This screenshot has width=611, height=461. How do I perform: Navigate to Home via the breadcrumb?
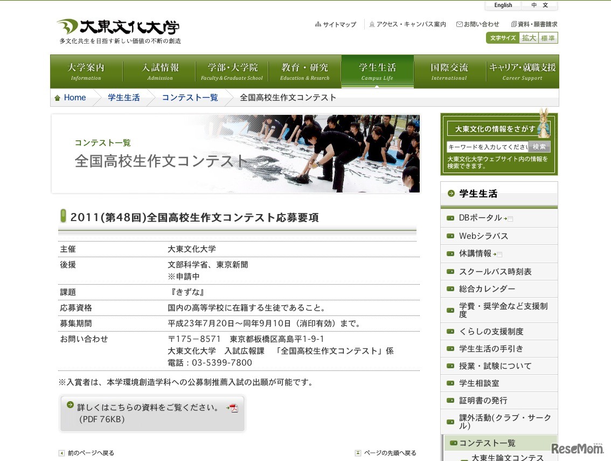point(74,98)
